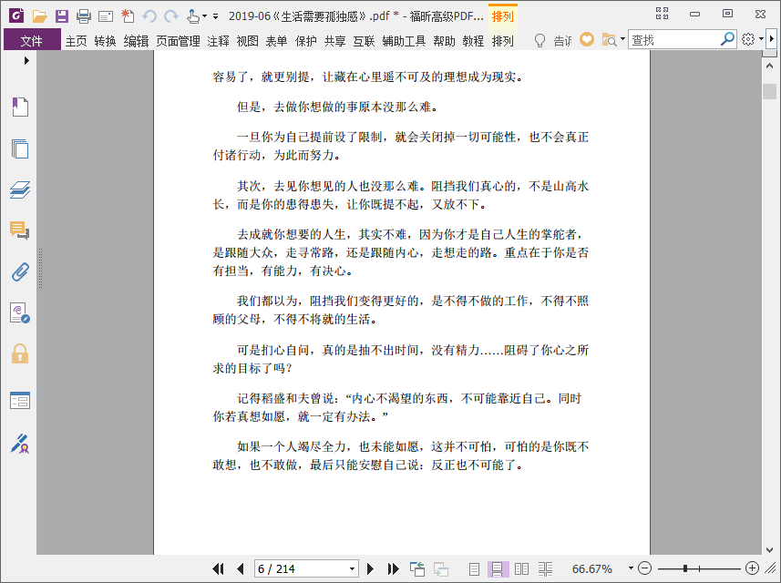Image resolution: width=781 pixels, height=583 pixels.
Task: Open the 注释 tab
Action: 218,41
